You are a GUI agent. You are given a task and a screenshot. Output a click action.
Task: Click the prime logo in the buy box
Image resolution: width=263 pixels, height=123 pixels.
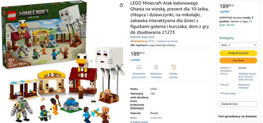pyautogui.click(x=224, y=12)
